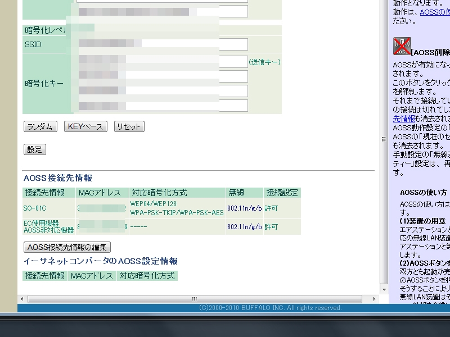450x337 pixels.
Task: Click 接続先情報 header in イーサネットコンバータ table
Action: coord(45,276)
